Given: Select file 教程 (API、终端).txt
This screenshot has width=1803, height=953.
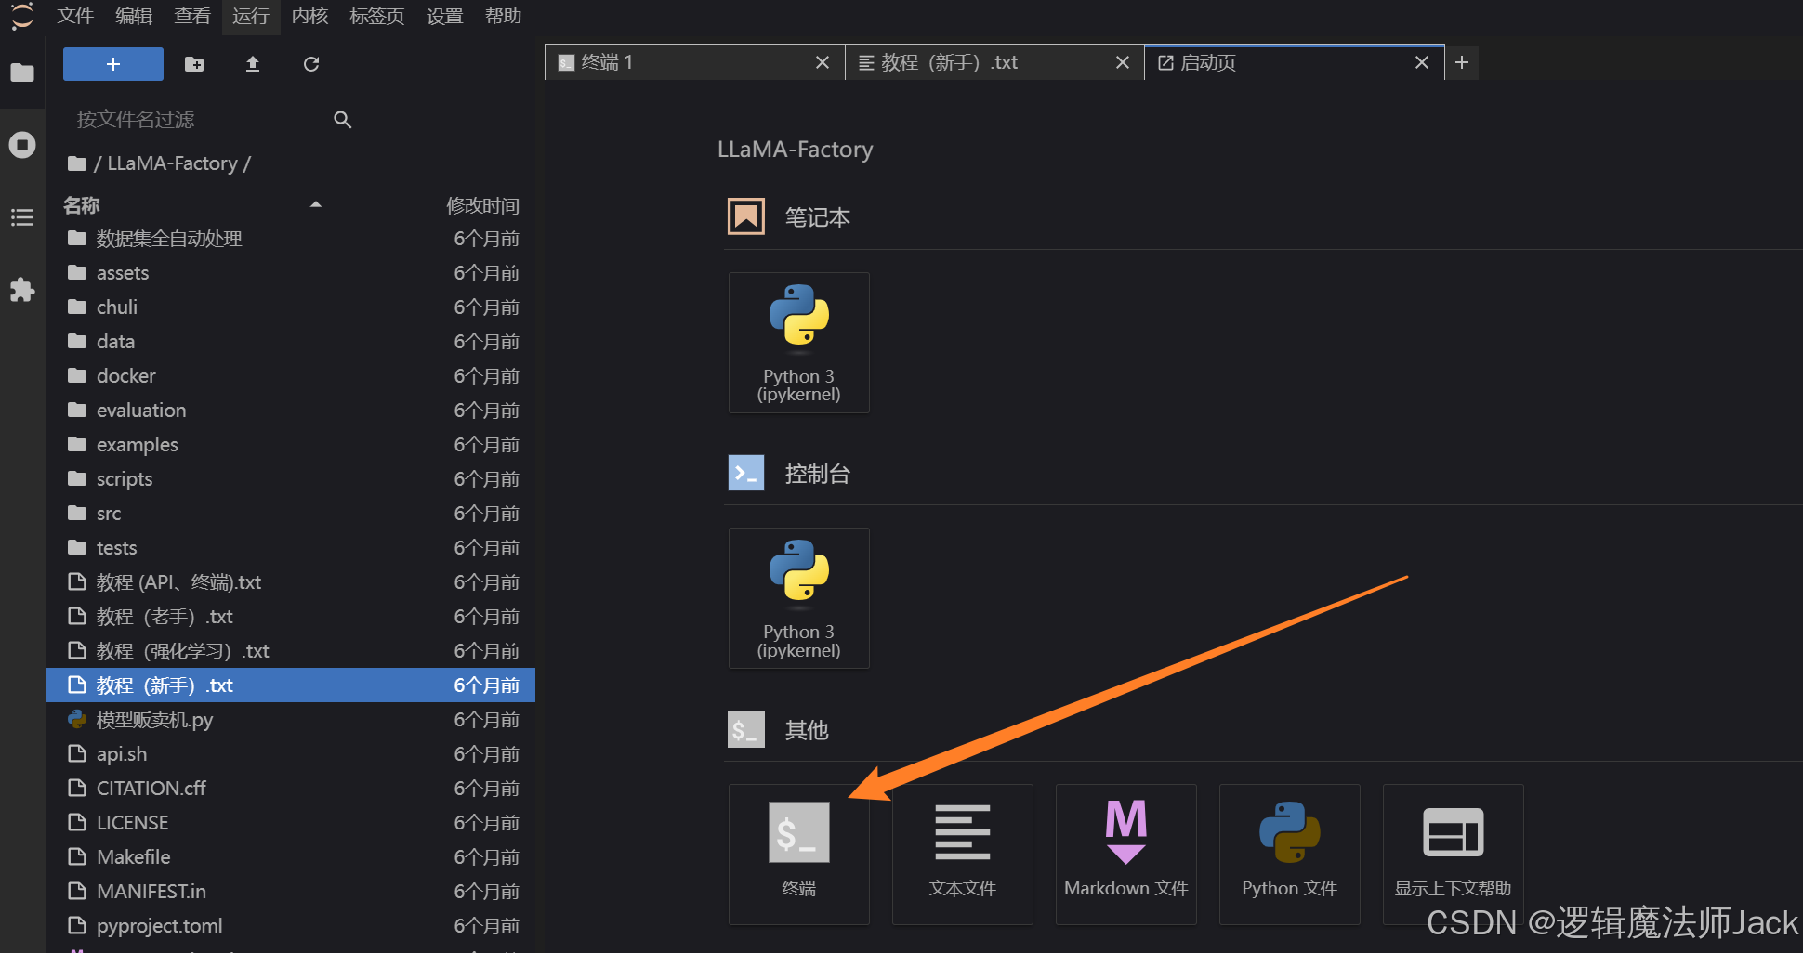Looking at the screenshot, I should tap(291, 582).
